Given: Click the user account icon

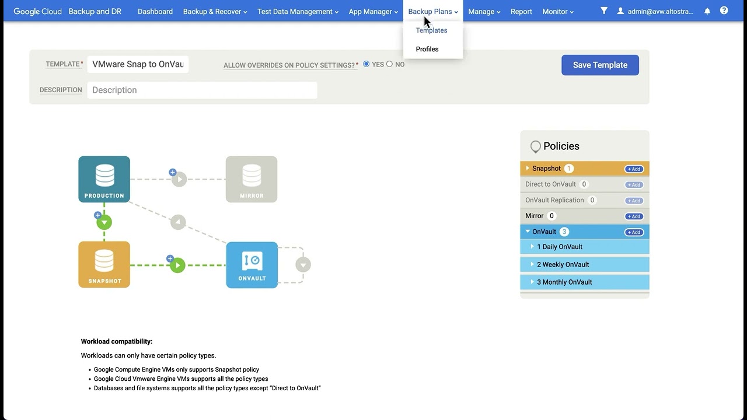Looking at the screenshot, I should coord(620,11).
